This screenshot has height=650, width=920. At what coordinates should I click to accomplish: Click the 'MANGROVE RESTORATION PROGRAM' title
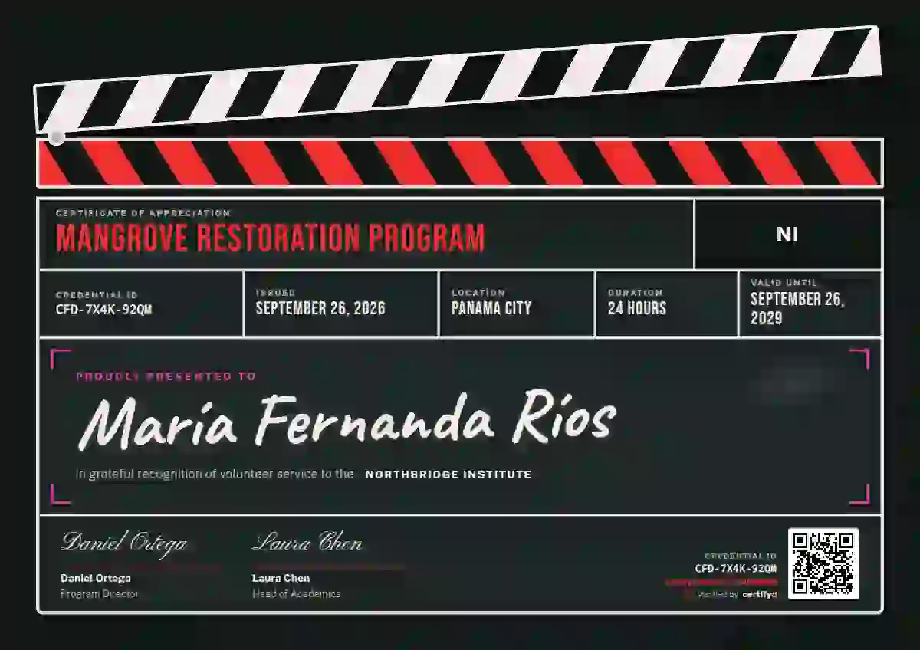(271, 238)
